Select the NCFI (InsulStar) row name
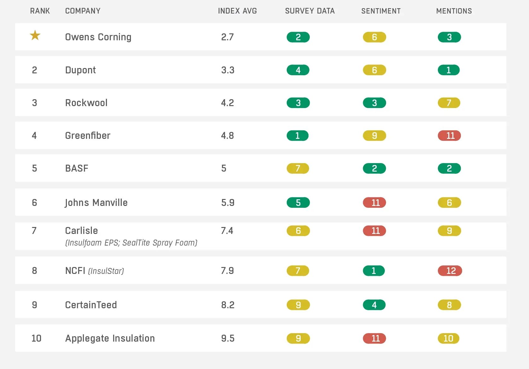 tap(94, 271)
